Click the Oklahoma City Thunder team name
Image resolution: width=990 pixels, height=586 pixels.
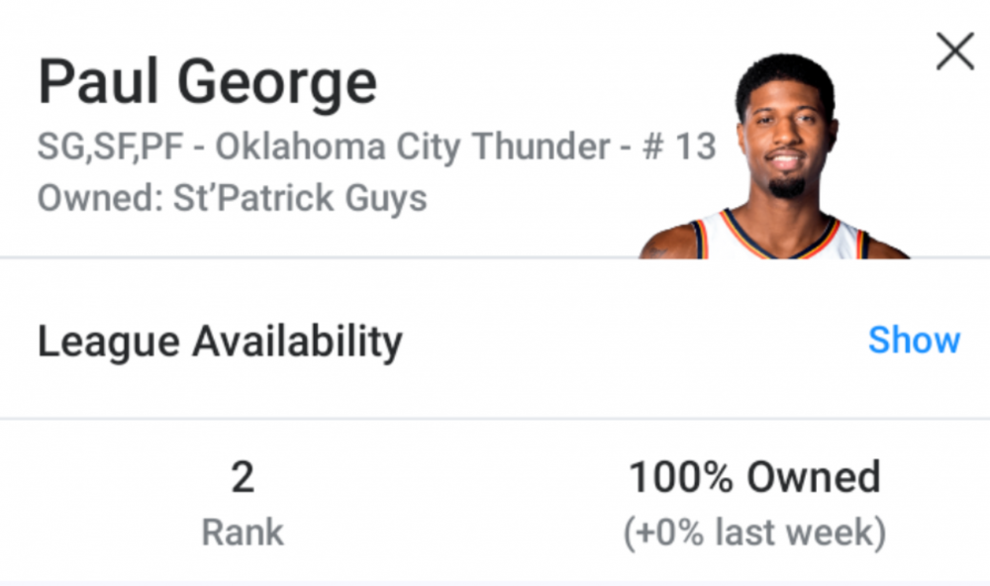413,147
